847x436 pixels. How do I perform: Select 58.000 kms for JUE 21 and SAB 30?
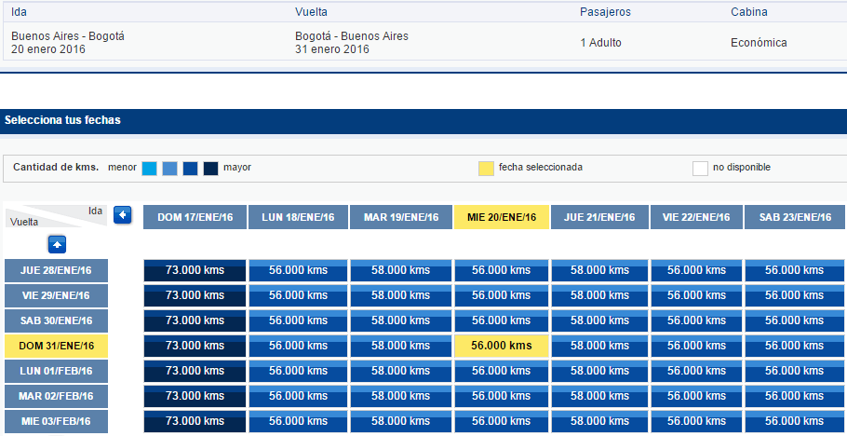[x=599, y=320]
